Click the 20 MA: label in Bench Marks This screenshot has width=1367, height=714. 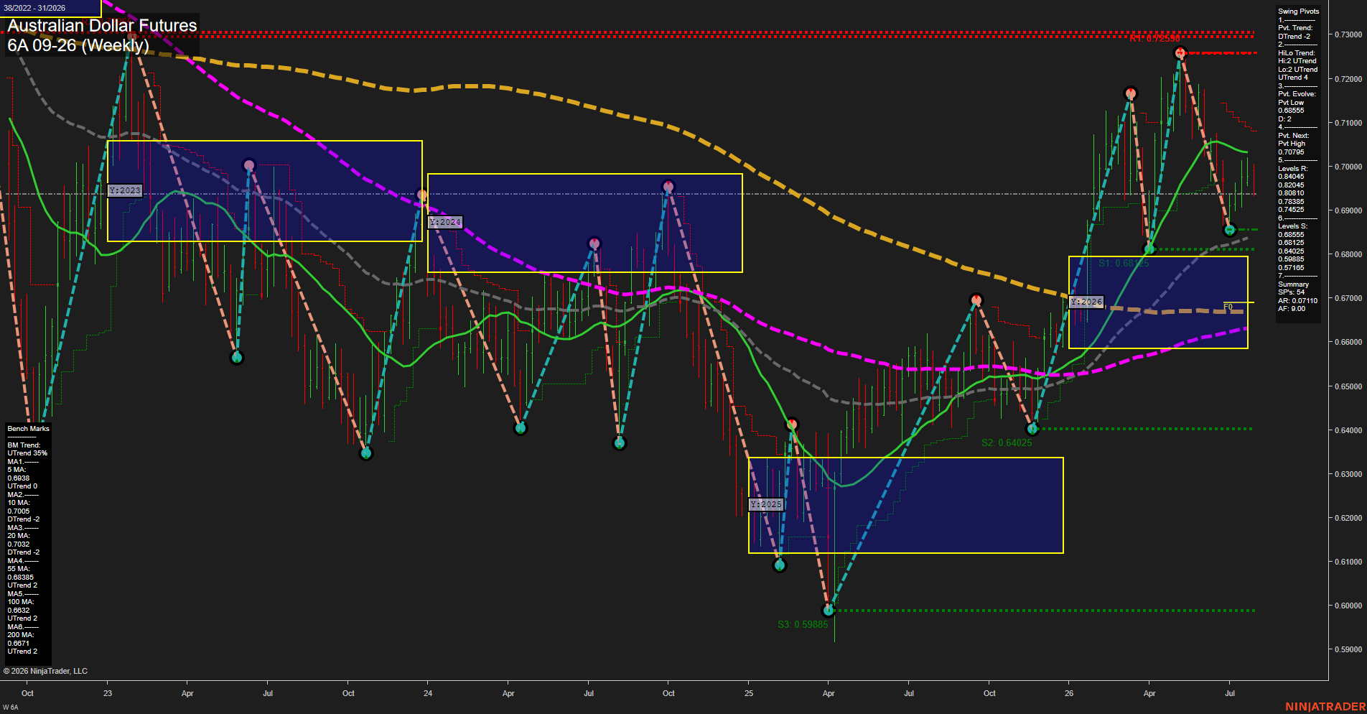[x=19, y=536]
